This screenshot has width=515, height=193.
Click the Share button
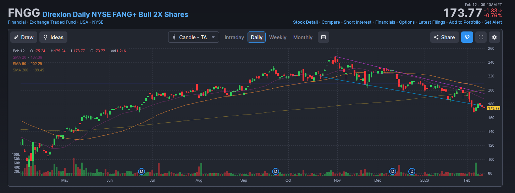pos(444,37)
